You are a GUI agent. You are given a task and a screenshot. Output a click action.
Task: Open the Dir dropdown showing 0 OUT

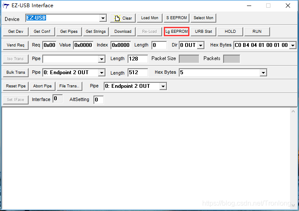200,45
